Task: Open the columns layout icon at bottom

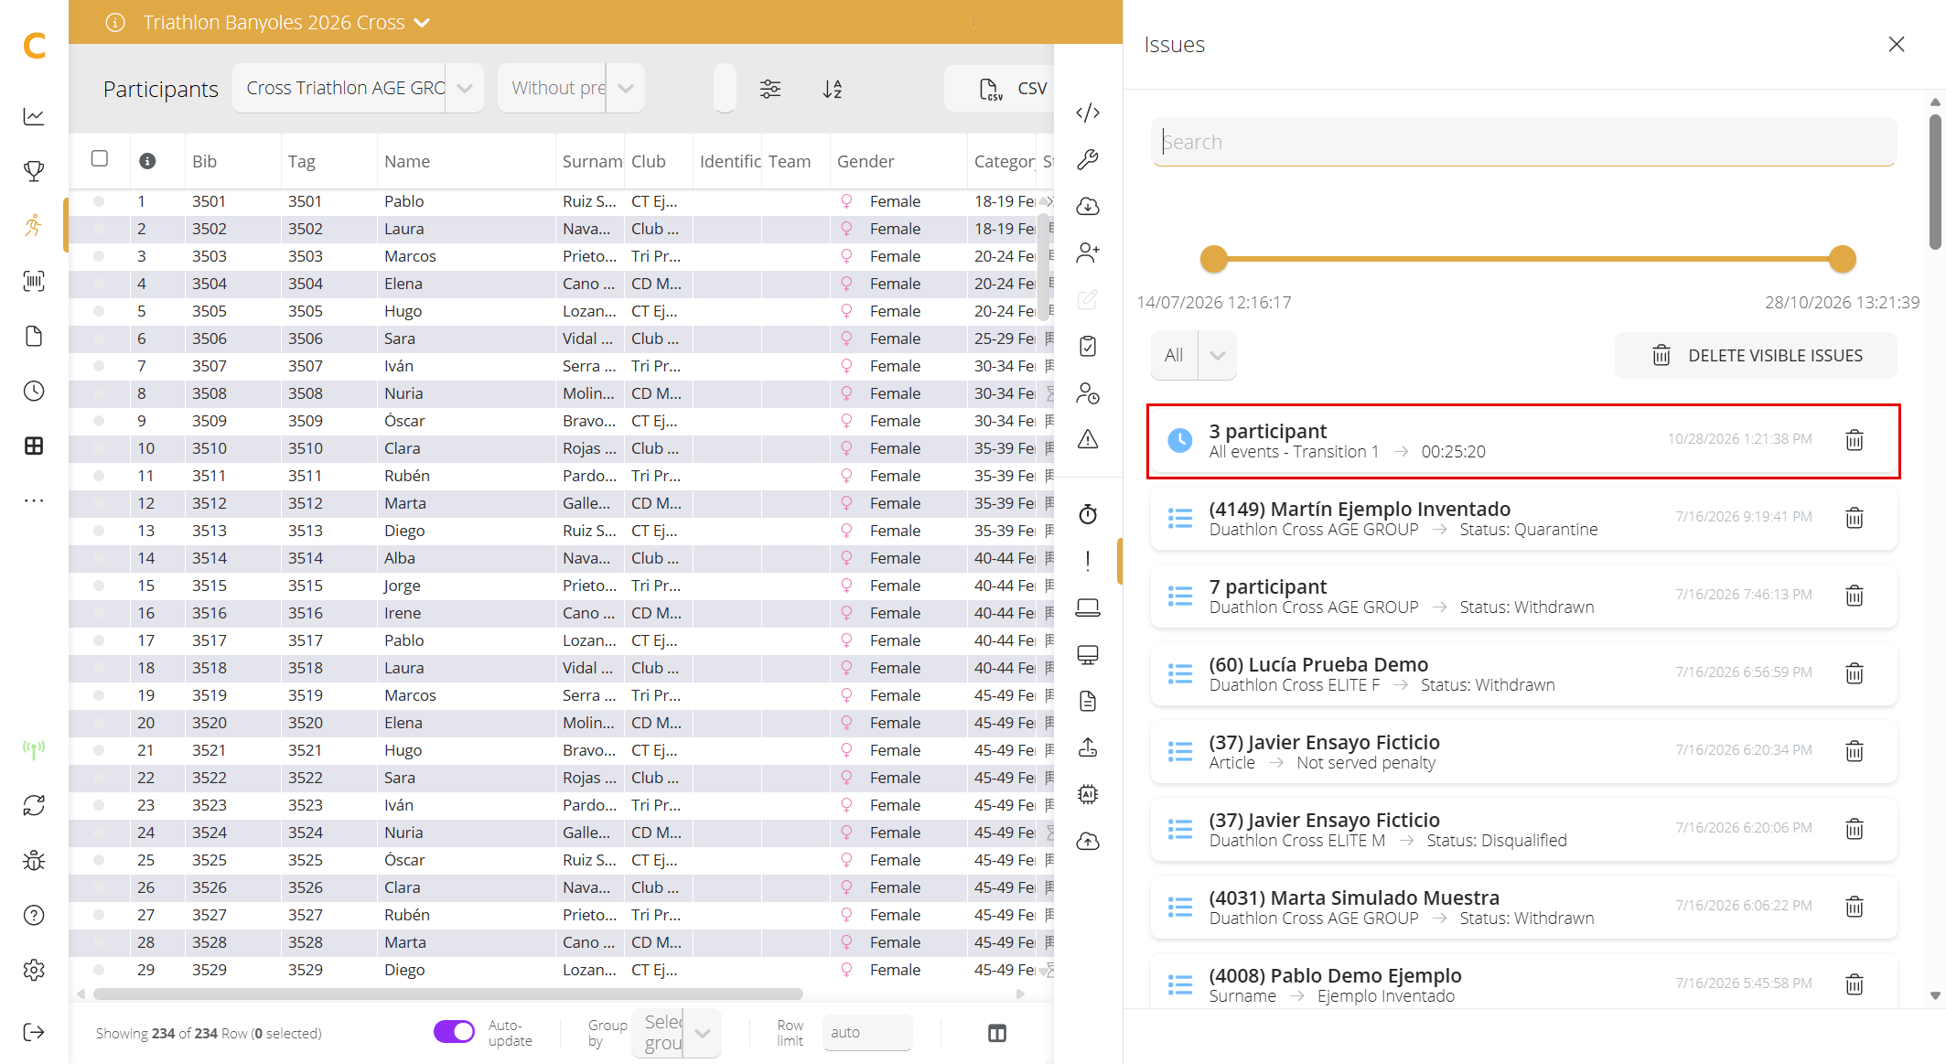Action: click(997, 1033)
